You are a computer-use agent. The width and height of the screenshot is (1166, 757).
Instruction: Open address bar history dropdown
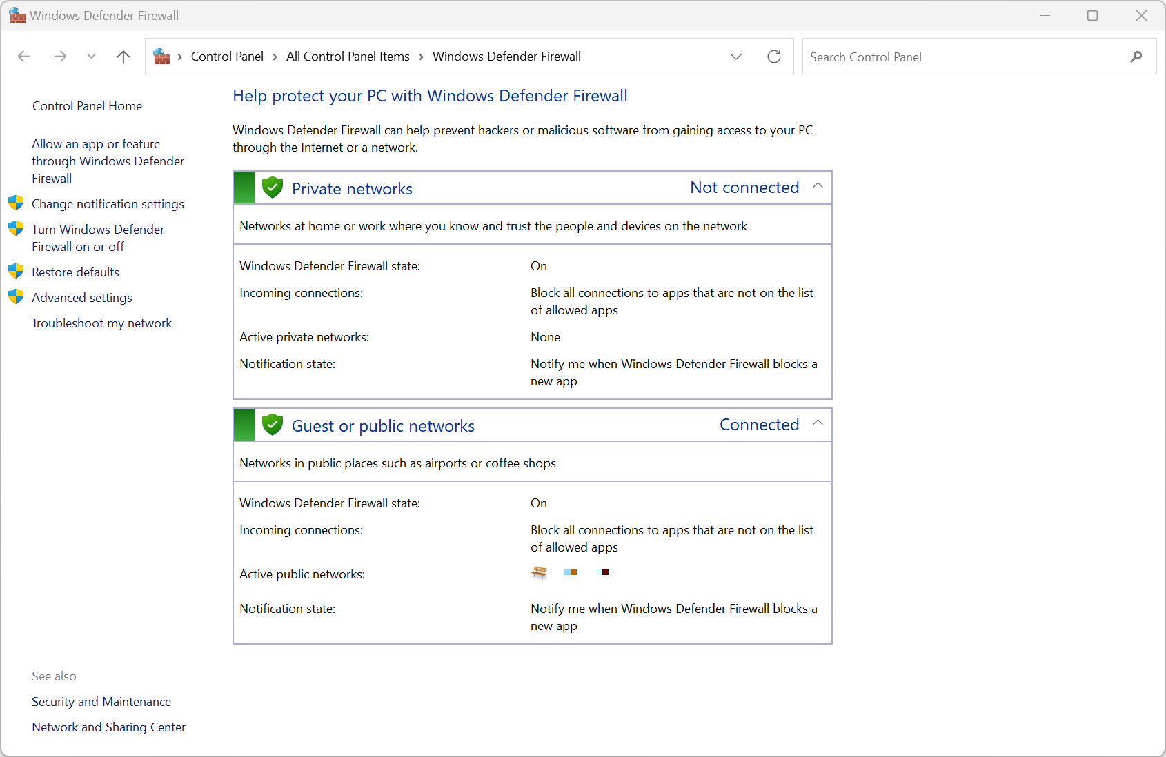point(736,57)
